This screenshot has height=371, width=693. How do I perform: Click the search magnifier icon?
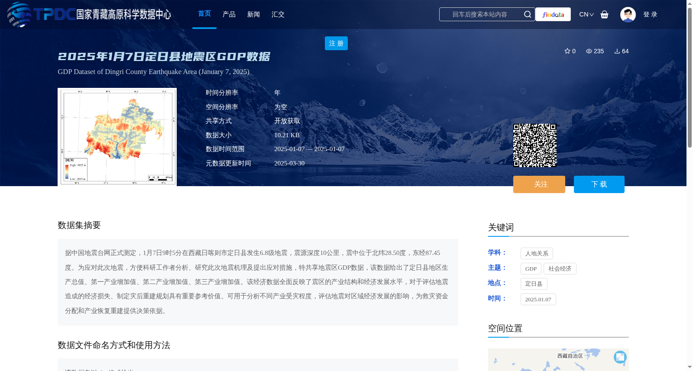[527, 14]
